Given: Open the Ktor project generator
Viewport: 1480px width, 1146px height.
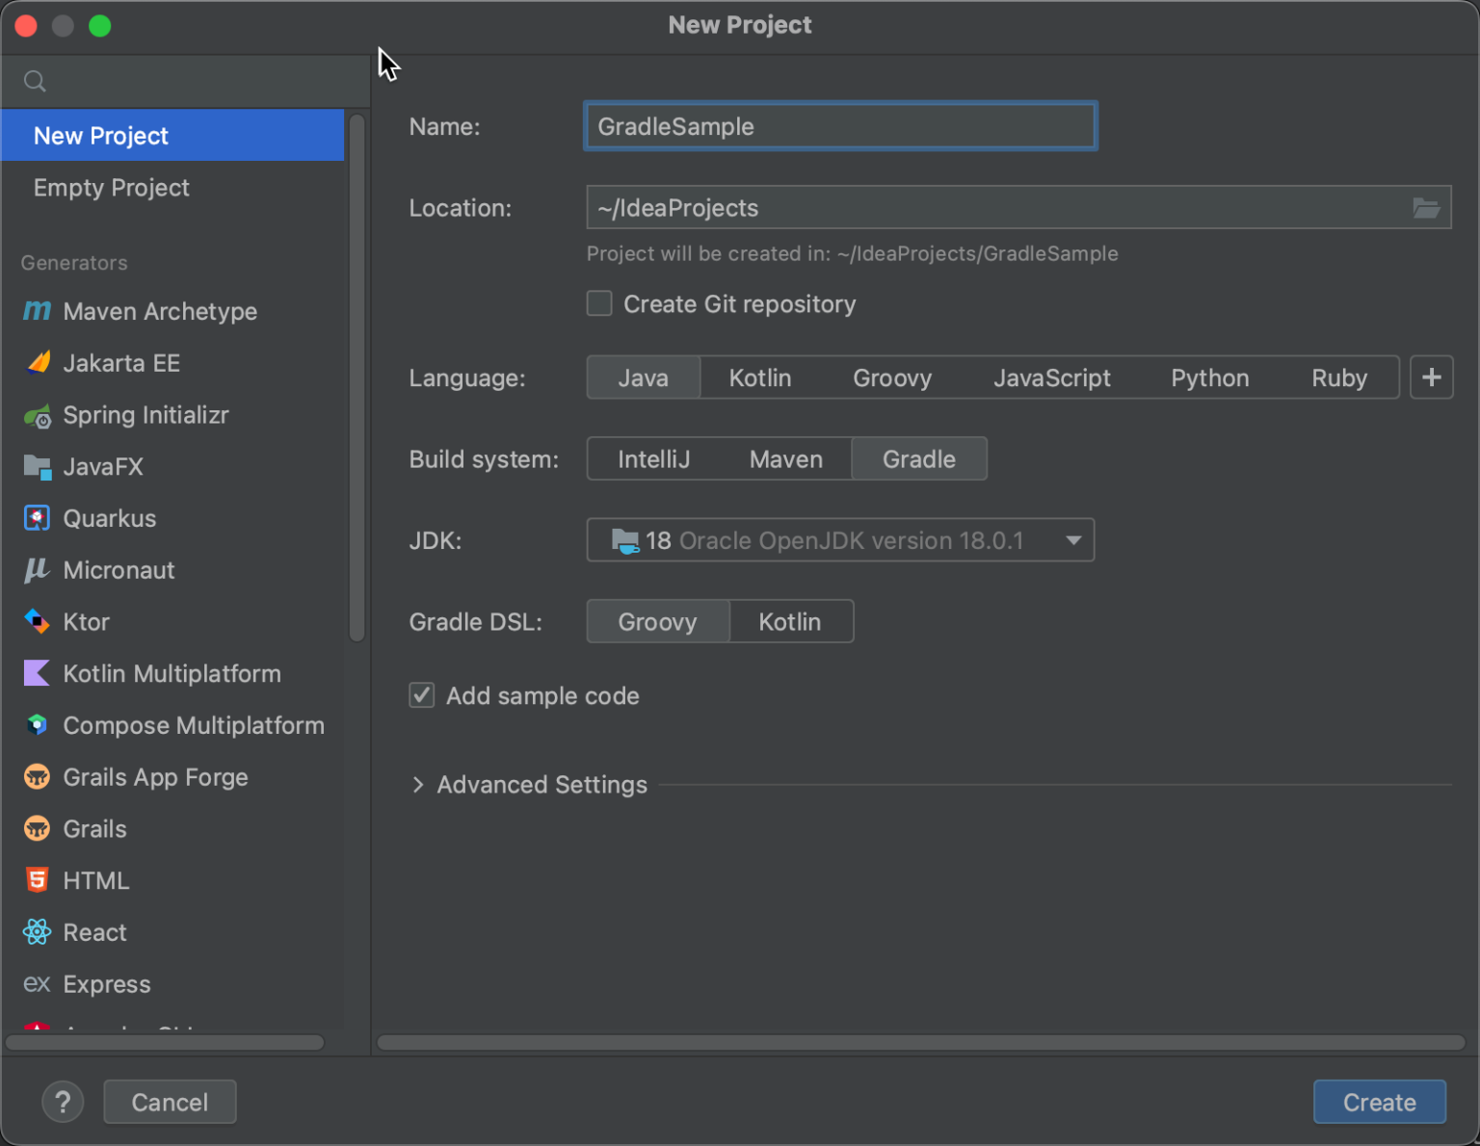Looking at the screenshot, I should coord(86,621).
